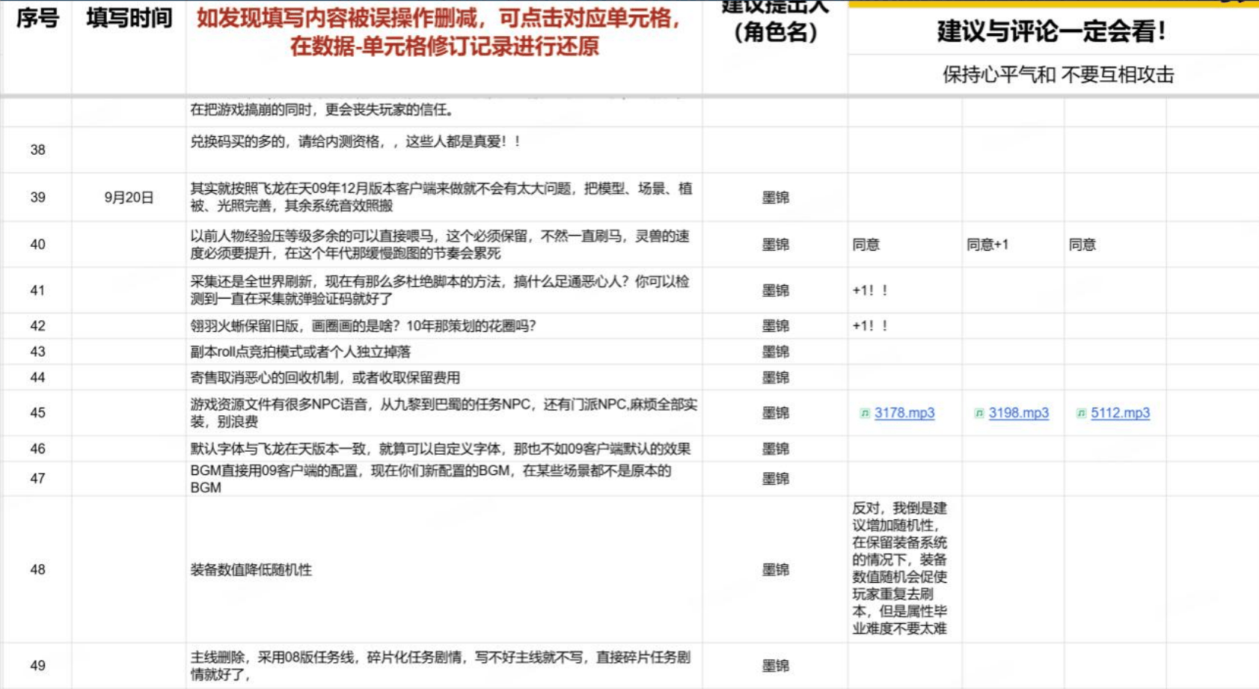Select 墨锦 author cell in row 47
The image size is (1259, 689).
tap(775, 479)
